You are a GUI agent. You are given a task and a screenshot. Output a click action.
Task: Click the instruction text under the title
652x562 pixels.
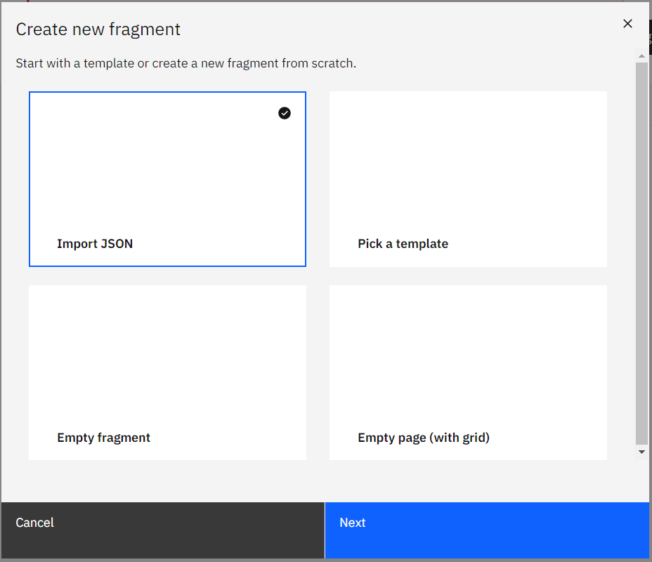185,63
